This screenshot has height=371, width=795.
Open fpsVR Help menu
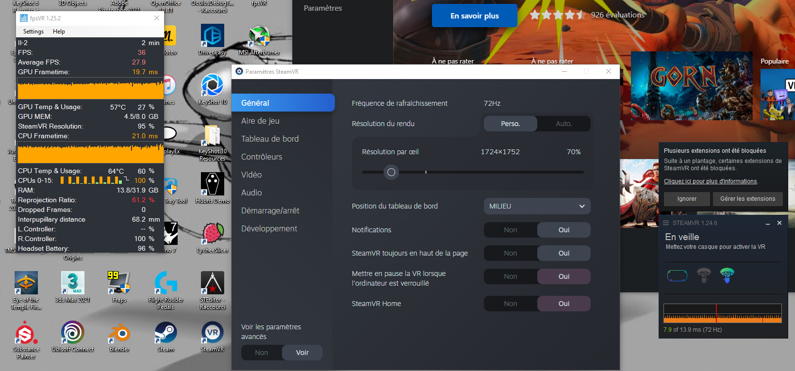[x=59, y=32]
